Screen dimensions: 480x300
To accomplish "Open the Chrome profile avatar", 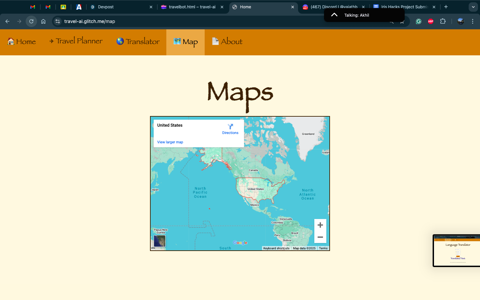I will [x=461, y=21].
